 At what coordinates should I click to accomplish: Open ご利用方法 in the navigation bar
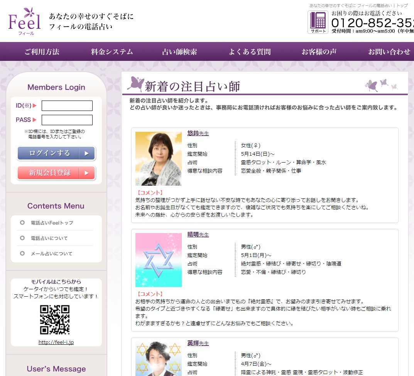tap(42, 52)
